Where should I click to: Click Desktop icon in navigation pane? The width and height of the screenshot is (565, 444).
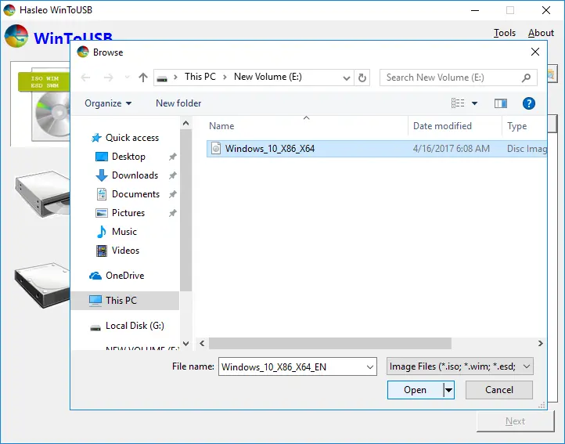(102, 157)
